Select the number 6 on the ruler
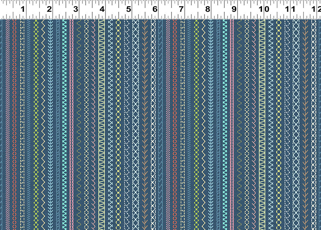The height and width of the screenshot is (230, 321). click(x=154, y=9)
